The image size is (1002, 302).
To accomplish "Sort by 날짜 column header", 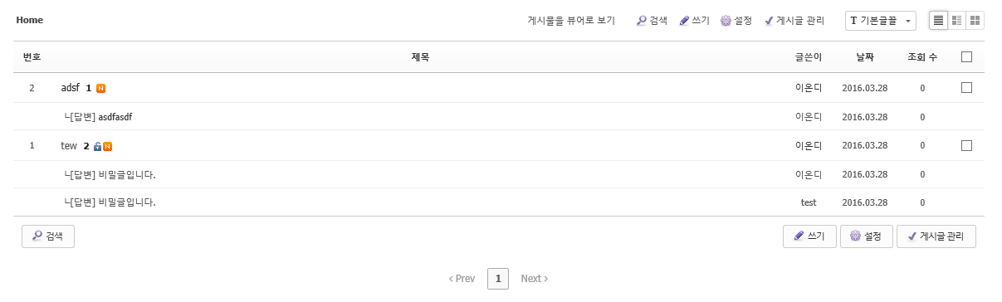I will (x=865, y=57).
